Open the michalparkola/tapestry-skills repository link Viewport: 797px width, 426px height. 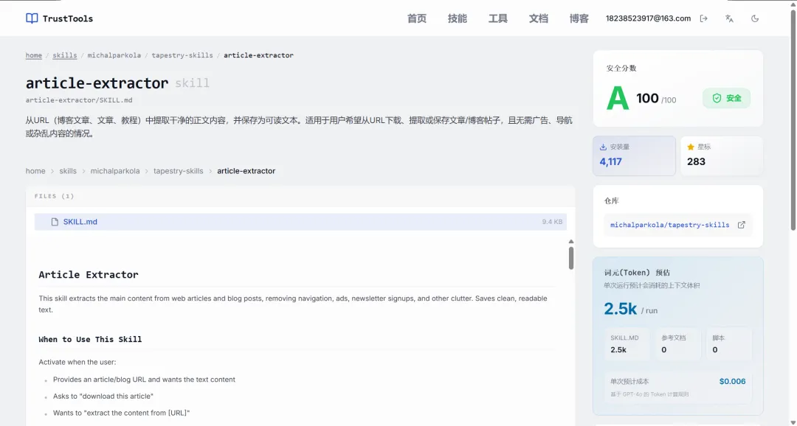(x=669, y=225)
